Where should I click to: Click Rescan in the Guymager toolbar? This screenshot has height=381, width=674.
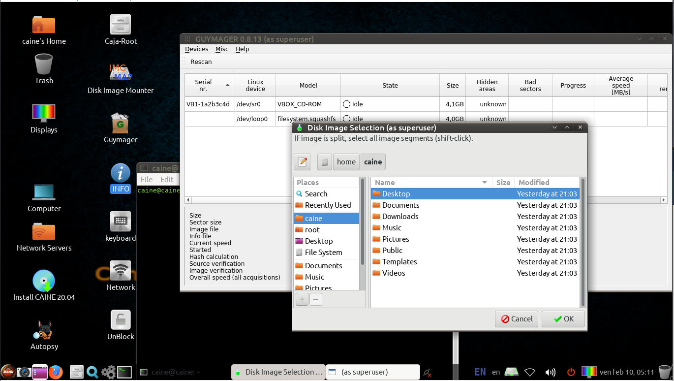click(x=201, y=62)
